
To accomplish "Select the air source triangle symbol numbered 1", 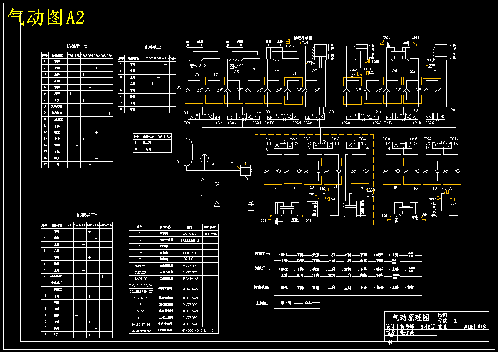I will (217, 204).
